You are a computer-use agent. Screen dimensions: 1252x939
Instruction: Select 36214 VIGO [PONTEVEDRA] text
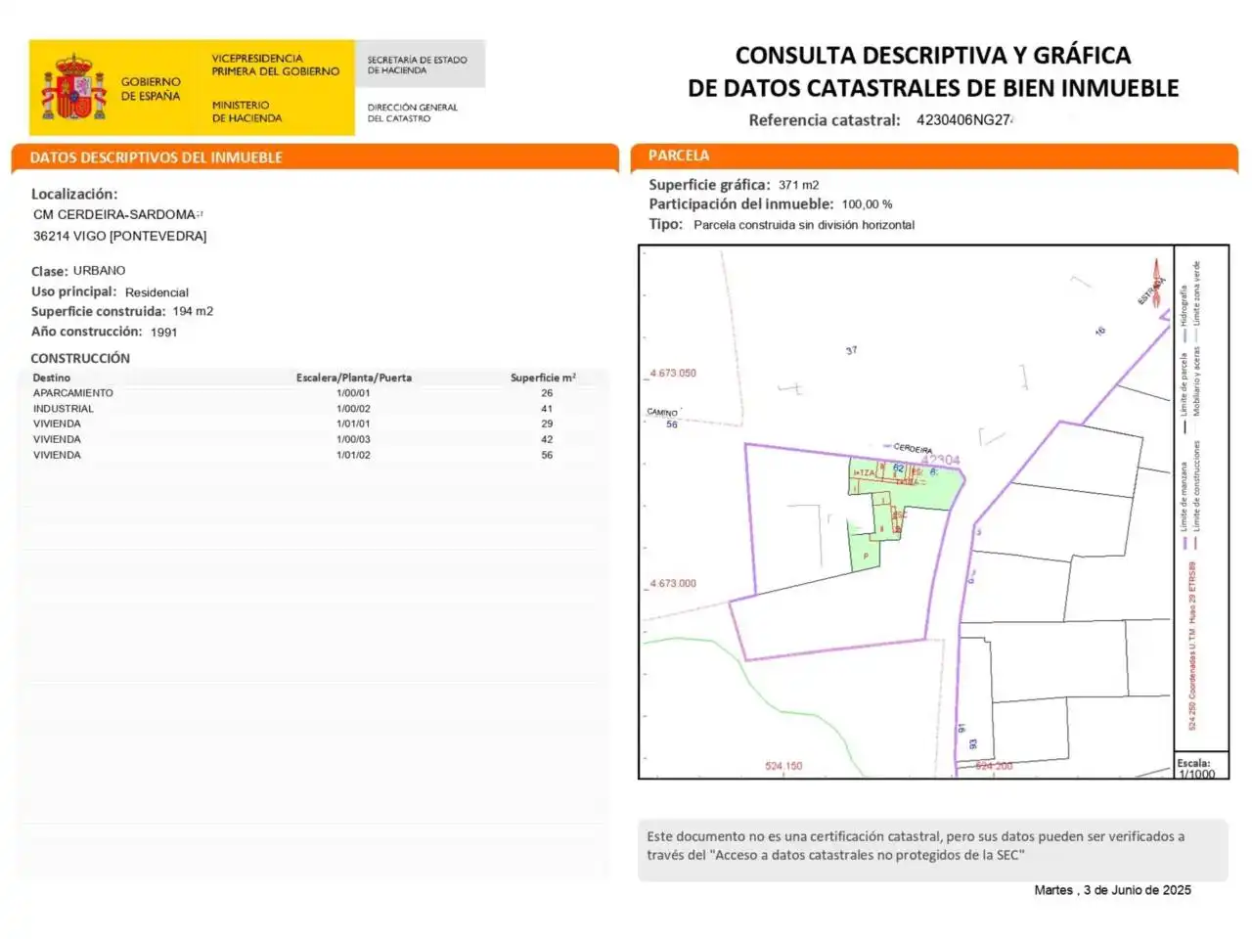(119, 236)
